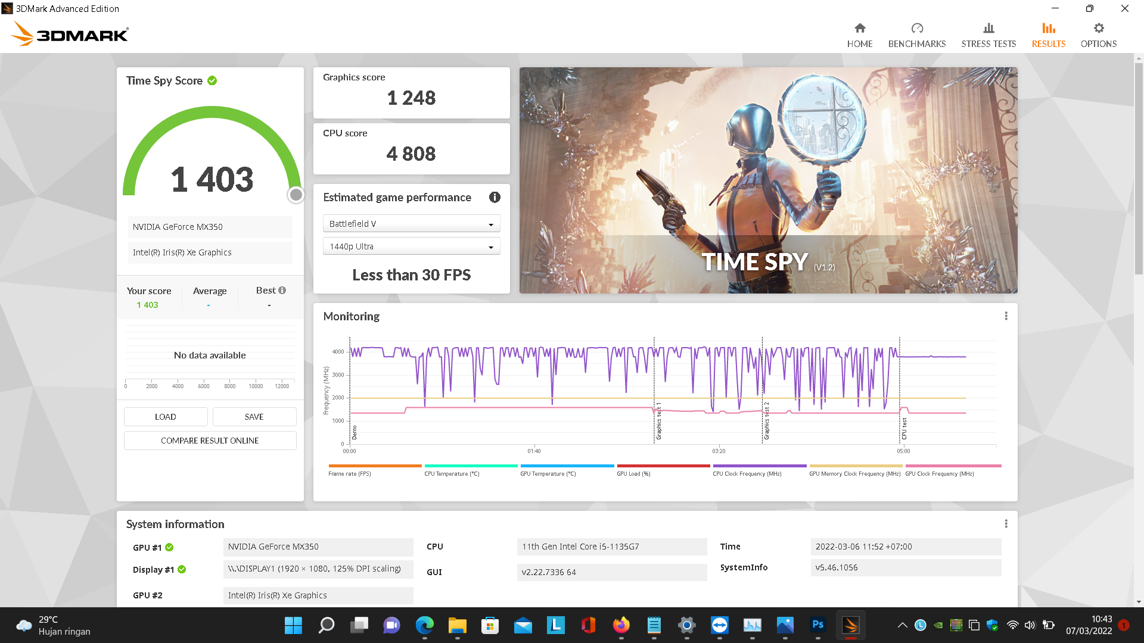1144x643 pixels.
Task: Click the SystemInfo version v5.46.1056
Action: coord(906,567)
